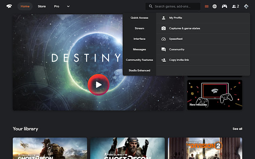The width and height of the screenshot is (255, 159).
Task: Open first Ghost Recon library card
Action: (50, 148)
